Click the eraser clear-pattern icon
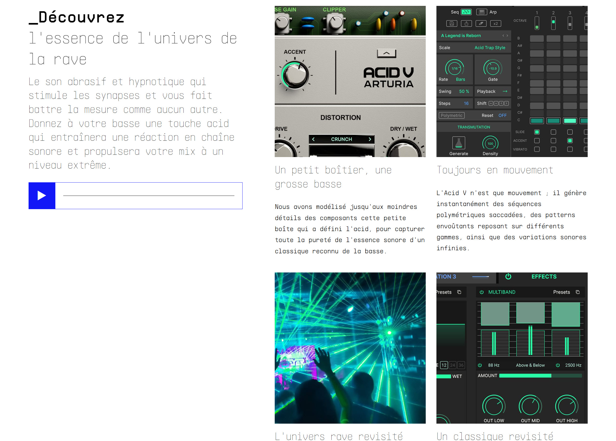Screen dimensions: 616x441 tap(481, 24)
